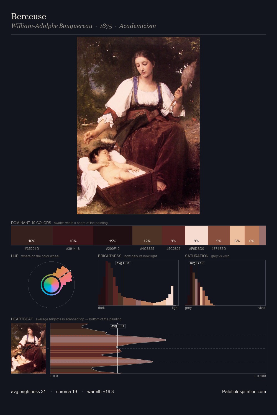The width and height of the screenshot is (277, 415).
Task: Click the hue color wheel center
Action: click(51, 285)
